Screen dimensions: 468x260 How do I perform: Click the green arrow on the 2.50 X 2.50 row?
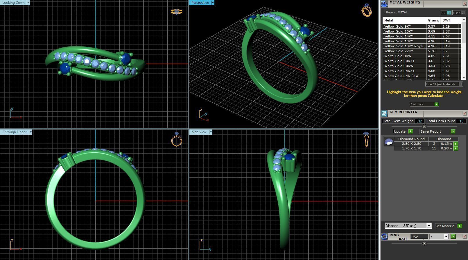click(x=456, y=144)
